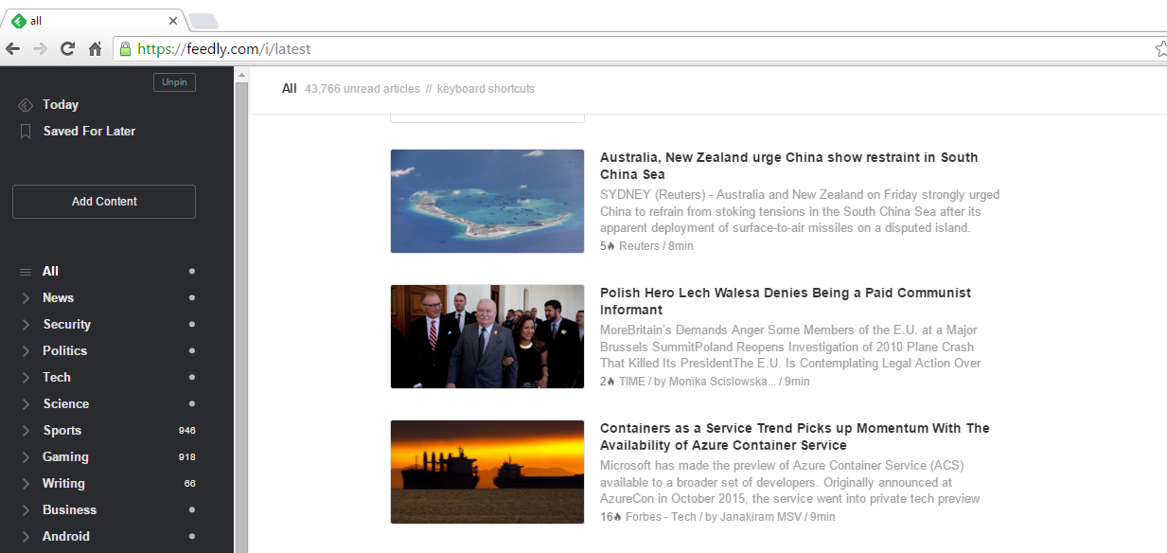Expand the News category chevron
The height and width of the screenshot is (553, 1167).
pos(26,298)
